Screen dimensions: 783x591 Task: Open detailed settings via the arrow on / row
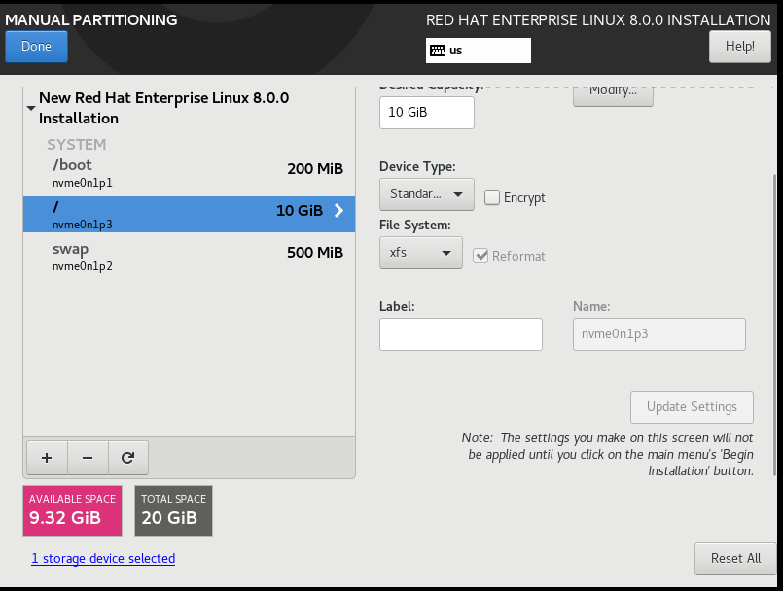[x=338, y=209]
